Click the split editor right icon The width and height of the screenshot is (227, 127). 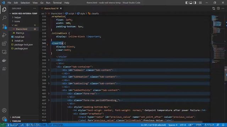point(218,8)
